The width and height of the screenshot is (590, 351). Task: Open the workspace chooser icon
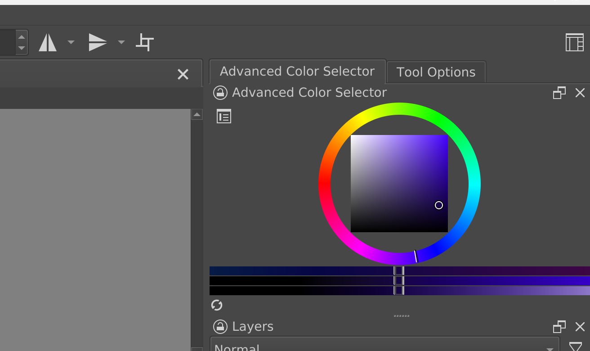574,42
